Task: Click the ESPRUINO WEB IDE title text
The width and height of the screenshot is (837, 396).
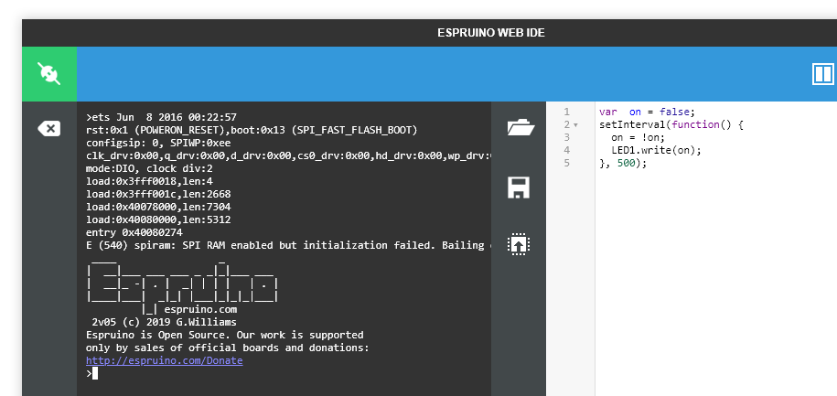Action: coord(491,33)
